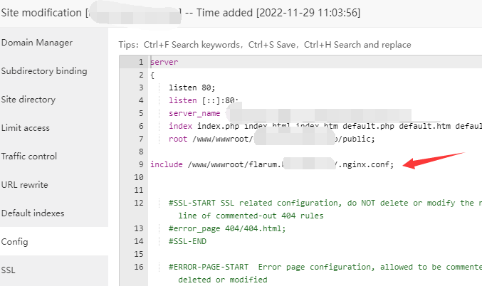Click the 'listen 80;' code line
The width and height of the screenshot is (482, 286).
(x=189, y=88)
